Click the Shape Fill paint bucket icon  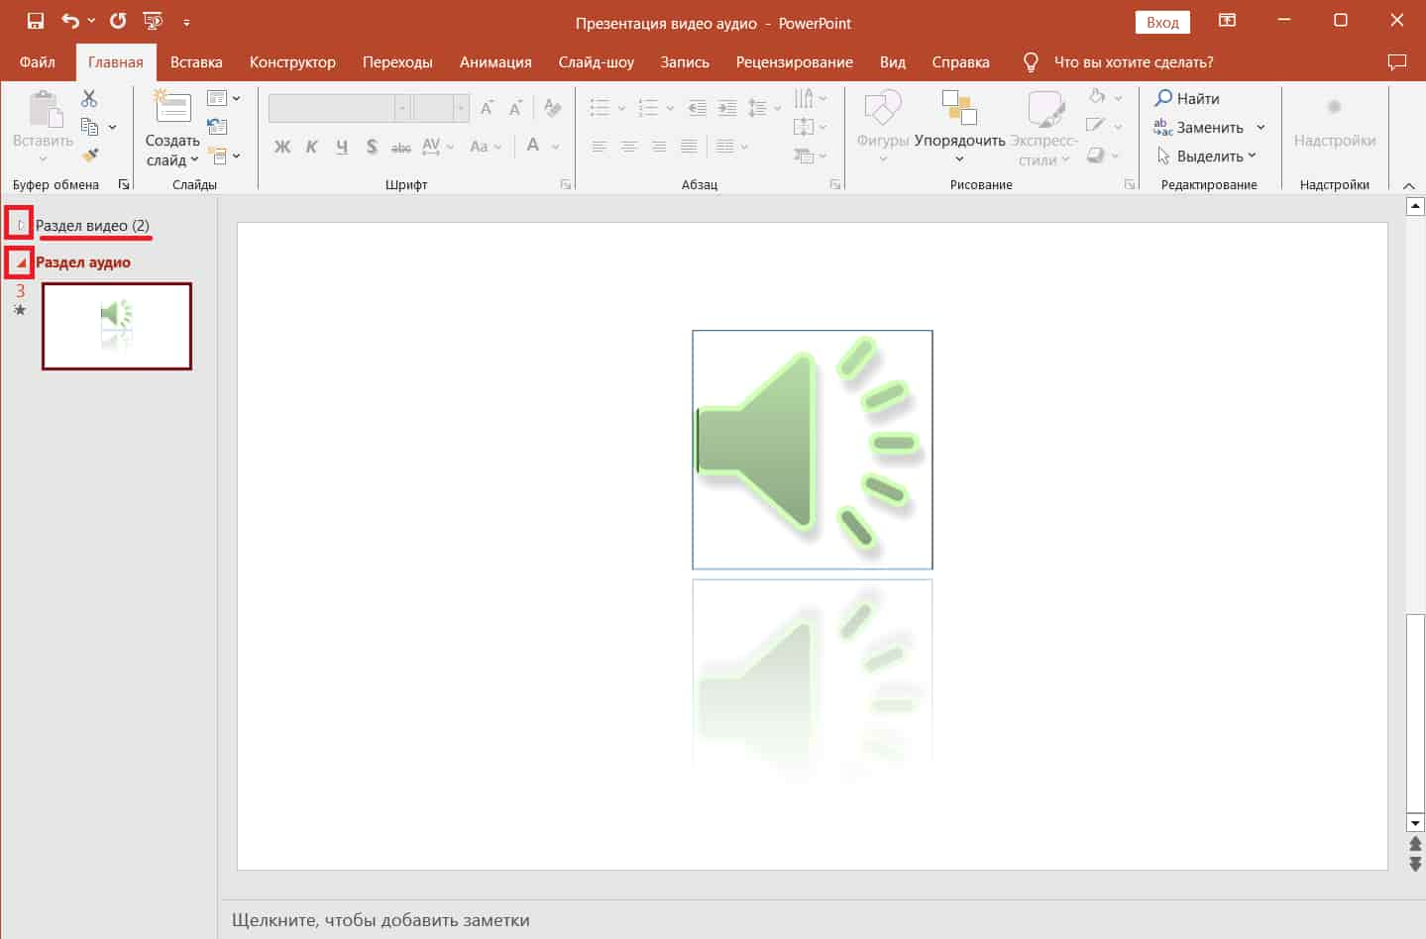1097,97
